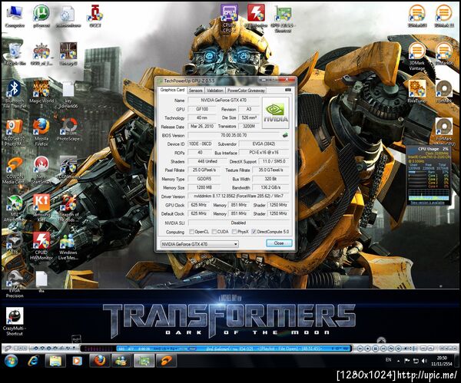
Task: Toggle the DirectCompute 5.0 checkbox
Action: (254, 232)
